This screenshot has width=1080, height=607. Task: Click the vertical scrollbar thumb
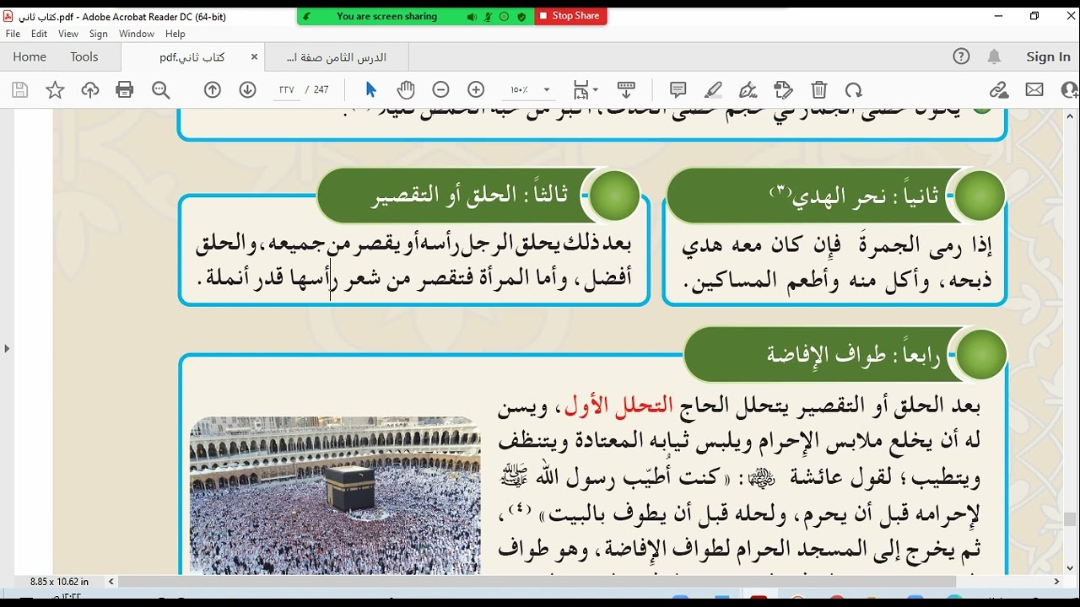pyautogui.click(x=1071, y=519)
